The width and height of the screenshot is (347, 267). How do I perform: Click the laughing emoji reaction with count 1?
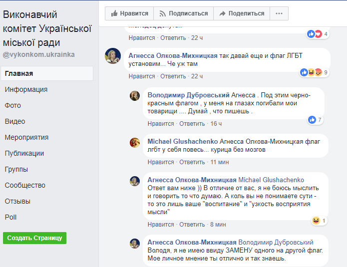(x=318, y=220)
